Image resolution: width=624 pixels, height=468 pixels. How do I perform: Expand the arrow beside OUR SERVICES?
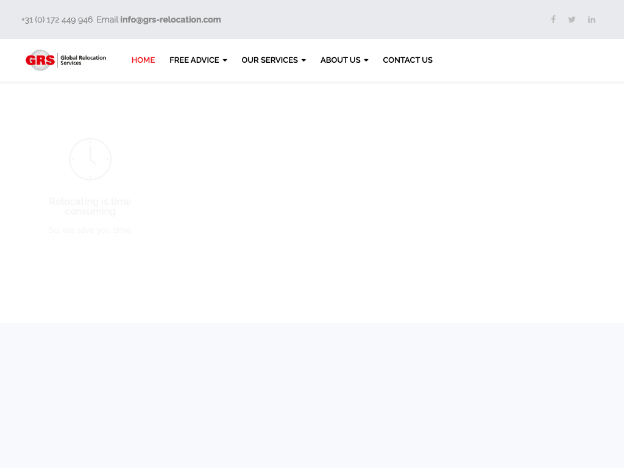(x=303, y=60)
